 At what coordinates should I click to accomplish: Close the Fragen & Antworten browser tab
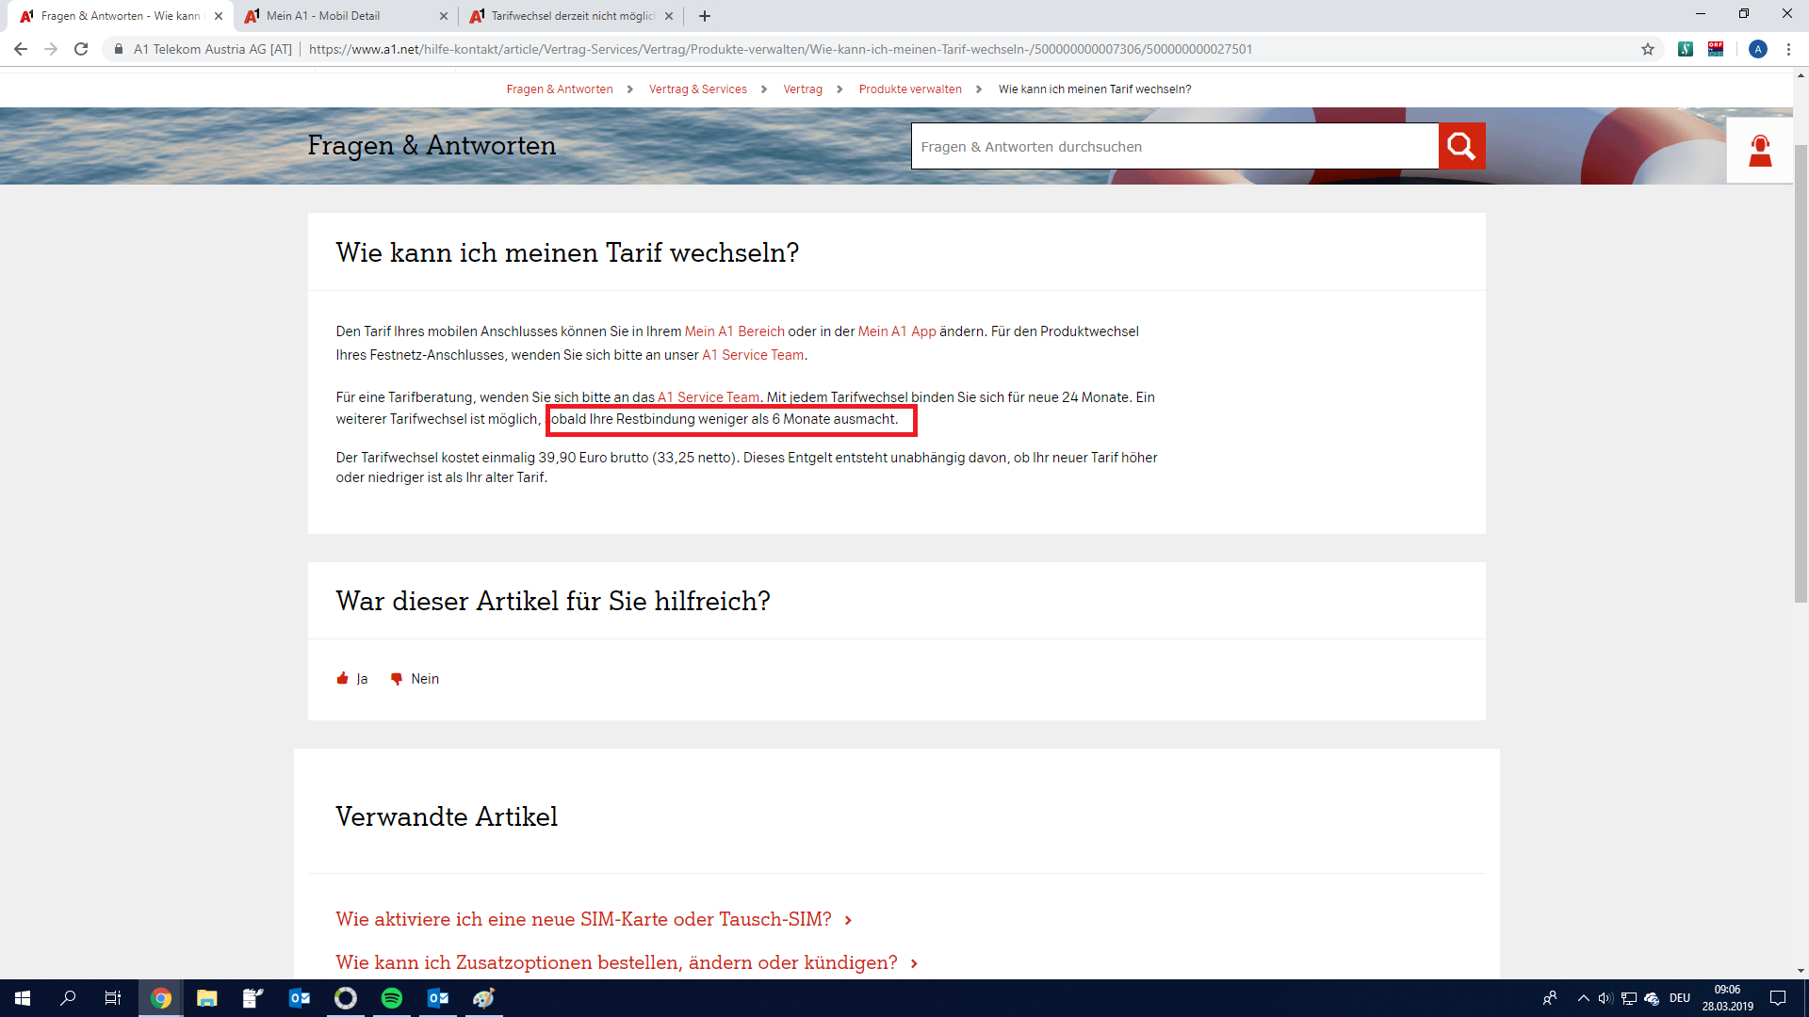(x=219, y=16)
